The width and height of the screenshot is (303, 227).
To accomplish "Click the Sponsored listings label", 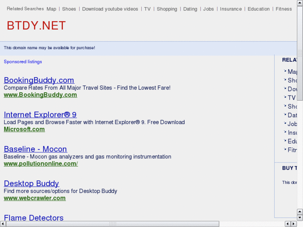I will 23,62.
